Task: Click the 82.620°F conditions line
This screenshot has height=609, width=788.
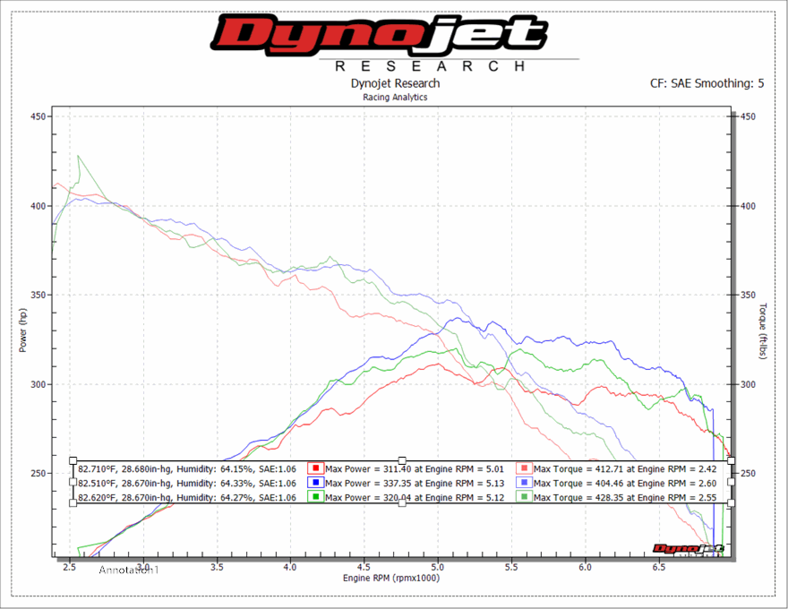Action: click(x=187, y=497)
